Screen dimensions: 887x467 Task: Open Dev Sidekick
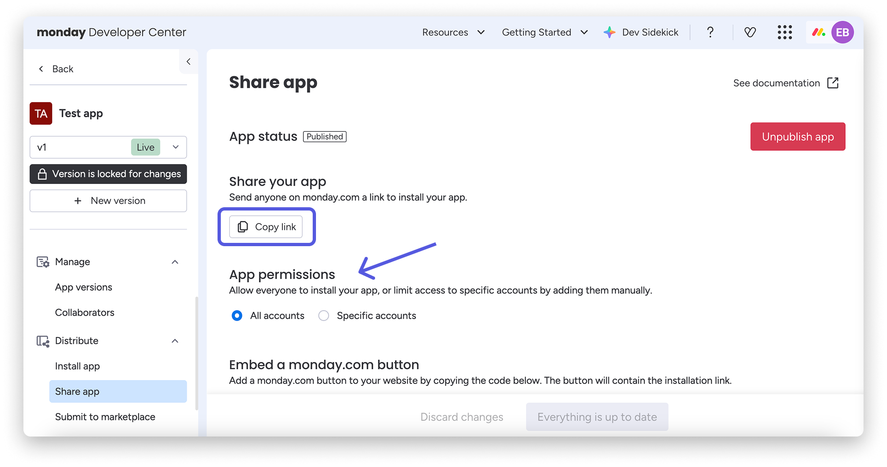[x=641, y=32]
